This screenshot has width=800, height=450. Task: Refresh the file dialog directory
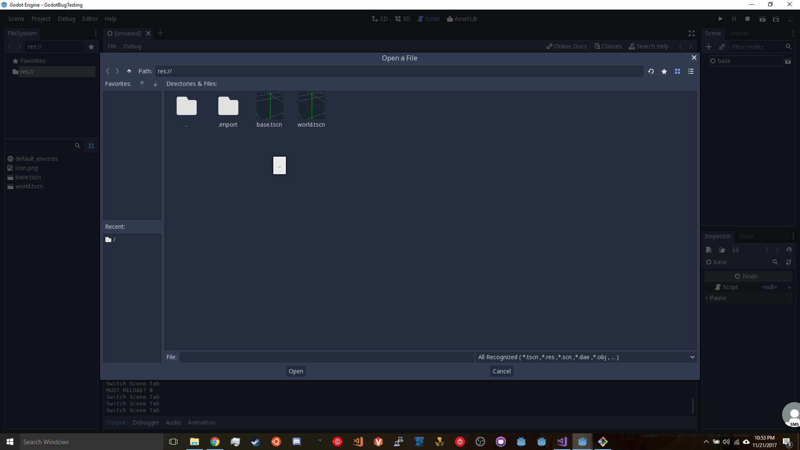(x=651, y=71)
